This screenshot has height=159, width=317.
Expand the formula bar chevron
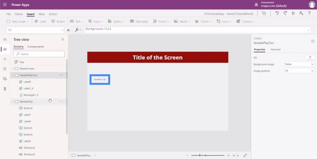point(309,30)
